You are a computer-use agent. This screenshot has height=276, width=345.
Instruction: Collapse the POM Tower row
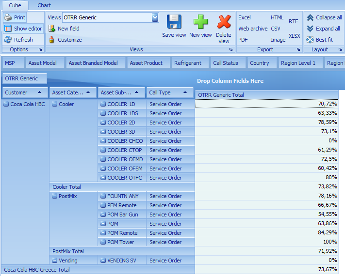point(103,242)
